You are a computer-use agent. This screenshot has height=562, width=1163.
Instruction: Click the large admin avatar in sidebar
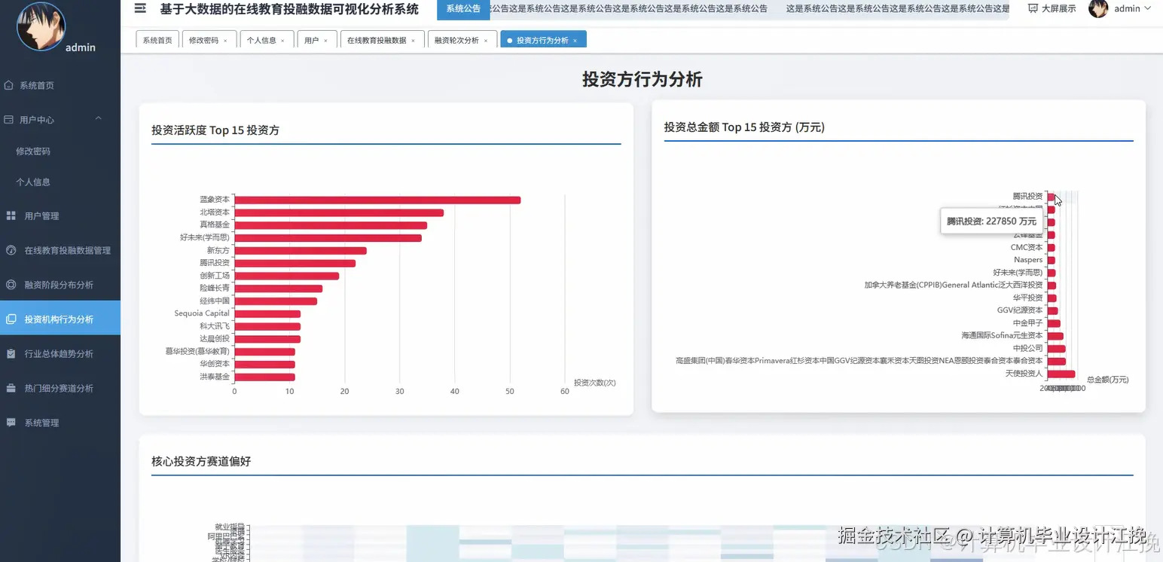41,26
